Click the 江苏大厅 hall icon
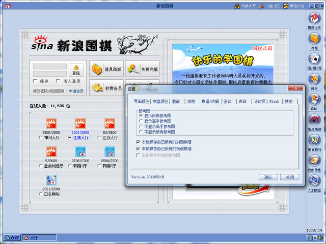The height and width of the screenshot is (244, 326). coord(110,124)
